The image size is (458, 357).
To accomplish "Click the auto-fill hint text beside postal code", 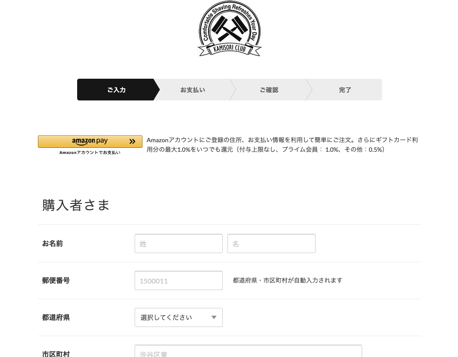I will (x=288, y=280).
